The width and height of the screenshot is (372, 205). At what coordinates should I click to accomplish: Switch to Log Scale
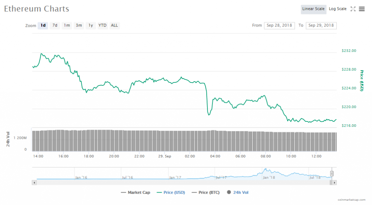click(337, 9)
